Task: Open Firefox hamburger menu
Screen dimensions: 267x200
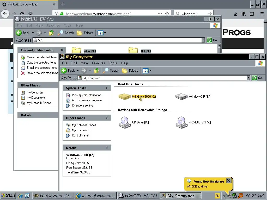Action: [262, 14]
